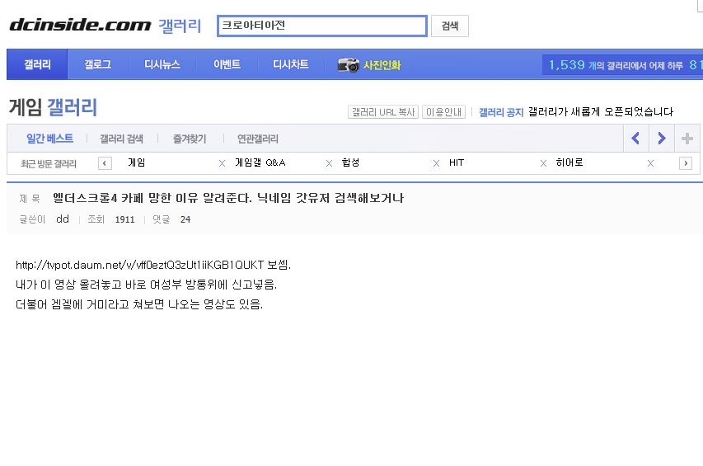Screen dimensions: 703x466
Task: Click the tvpot.daum.net video URL text
Action: coord(140,265)
